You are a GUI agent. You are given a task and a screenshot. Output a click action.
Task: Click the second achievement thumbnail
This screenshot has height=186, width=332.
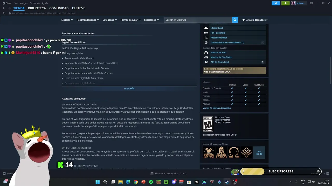pyautogui.click(x=221, y=152)
